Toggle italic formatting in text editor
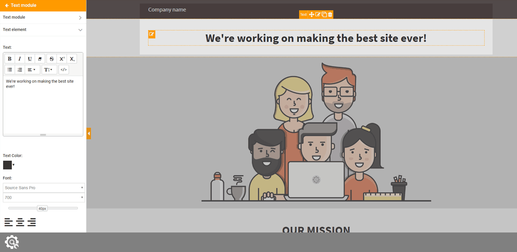 click(20, 59)
